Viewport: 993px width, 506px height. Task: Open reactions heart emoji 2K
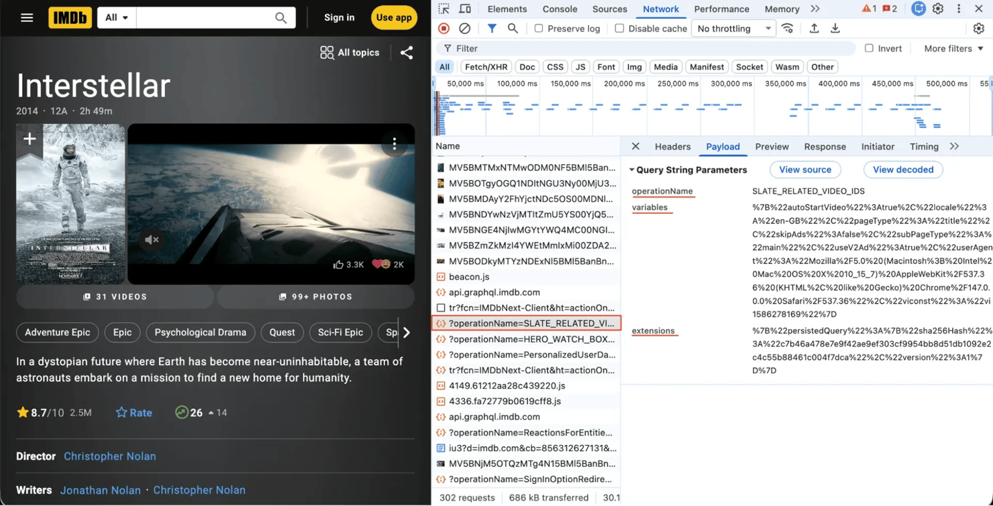pos(389,265)
